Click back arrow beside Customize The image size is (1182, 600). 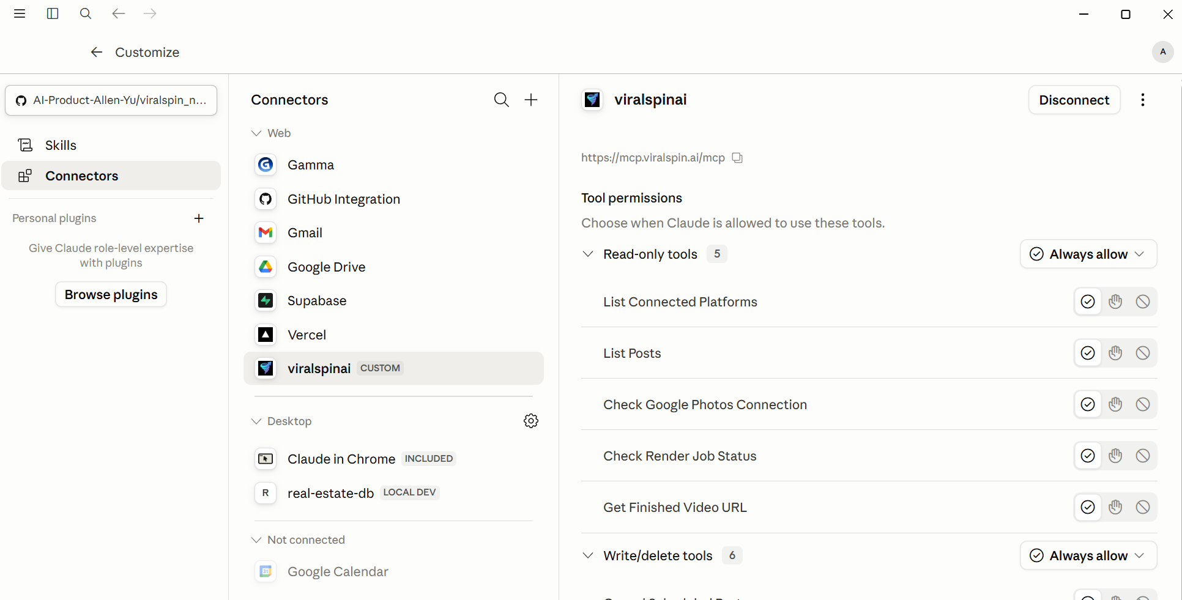[97, 52]
